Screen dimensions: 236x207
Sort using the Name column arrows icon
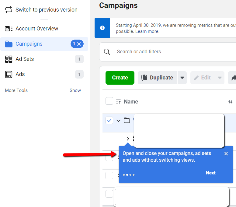click(x=230, y=102)
